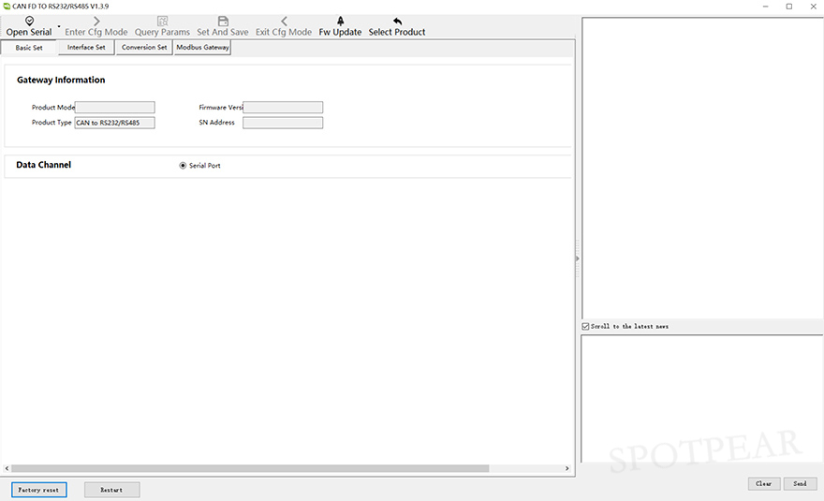Click the horizontal scrollbar right arrow
The height and width of the screenshot is (501, 824).
point(566,468)
